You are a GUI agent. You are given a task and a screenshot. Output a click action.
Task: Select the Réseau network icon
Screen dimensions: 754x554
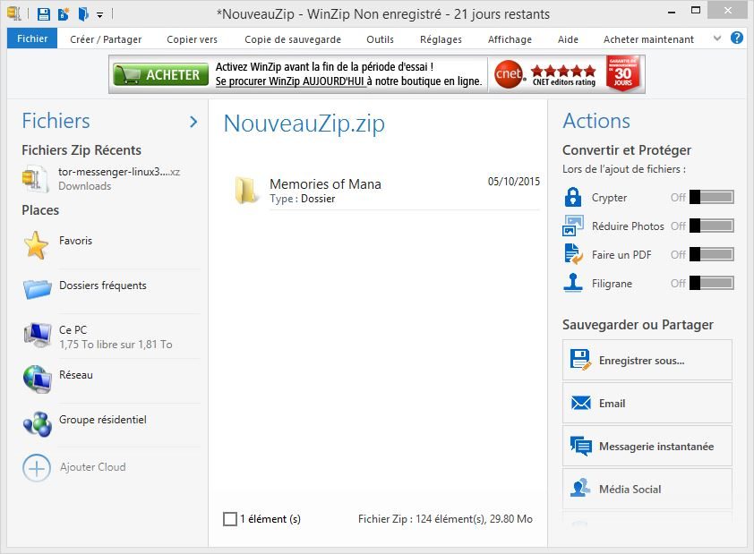37,379
